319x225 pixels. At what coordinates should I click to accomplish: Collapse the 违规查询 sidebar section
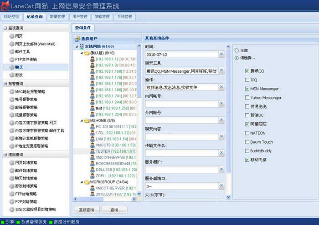5,155
